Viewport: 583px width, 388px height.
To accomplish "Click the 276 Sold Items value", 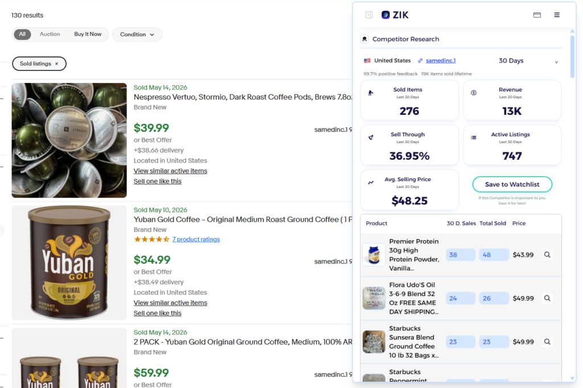I will pyautogui.click(x=409, y=111).
